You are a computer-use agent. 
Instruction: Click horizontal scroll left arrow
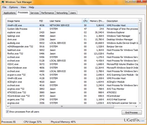(8, 106)
